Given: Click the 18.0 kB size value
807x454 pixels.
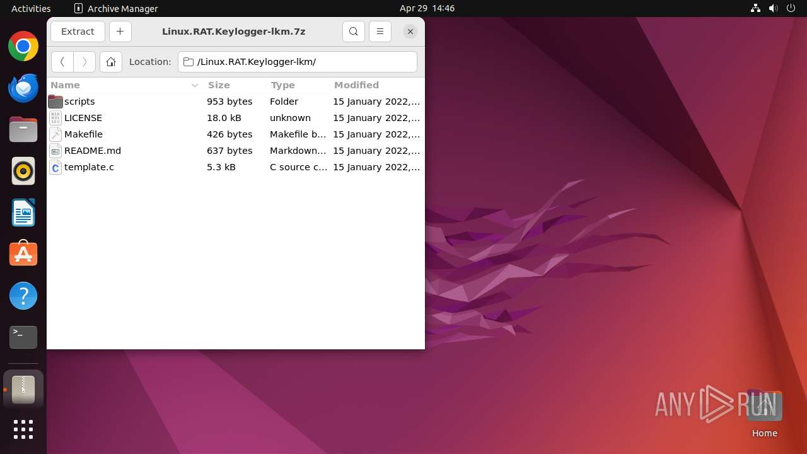Looking at the screenshot, I should click(x=224, y=118).
